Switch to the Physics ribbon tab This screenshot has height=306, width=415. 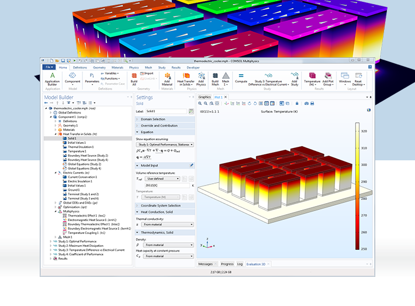click(134, 67)
